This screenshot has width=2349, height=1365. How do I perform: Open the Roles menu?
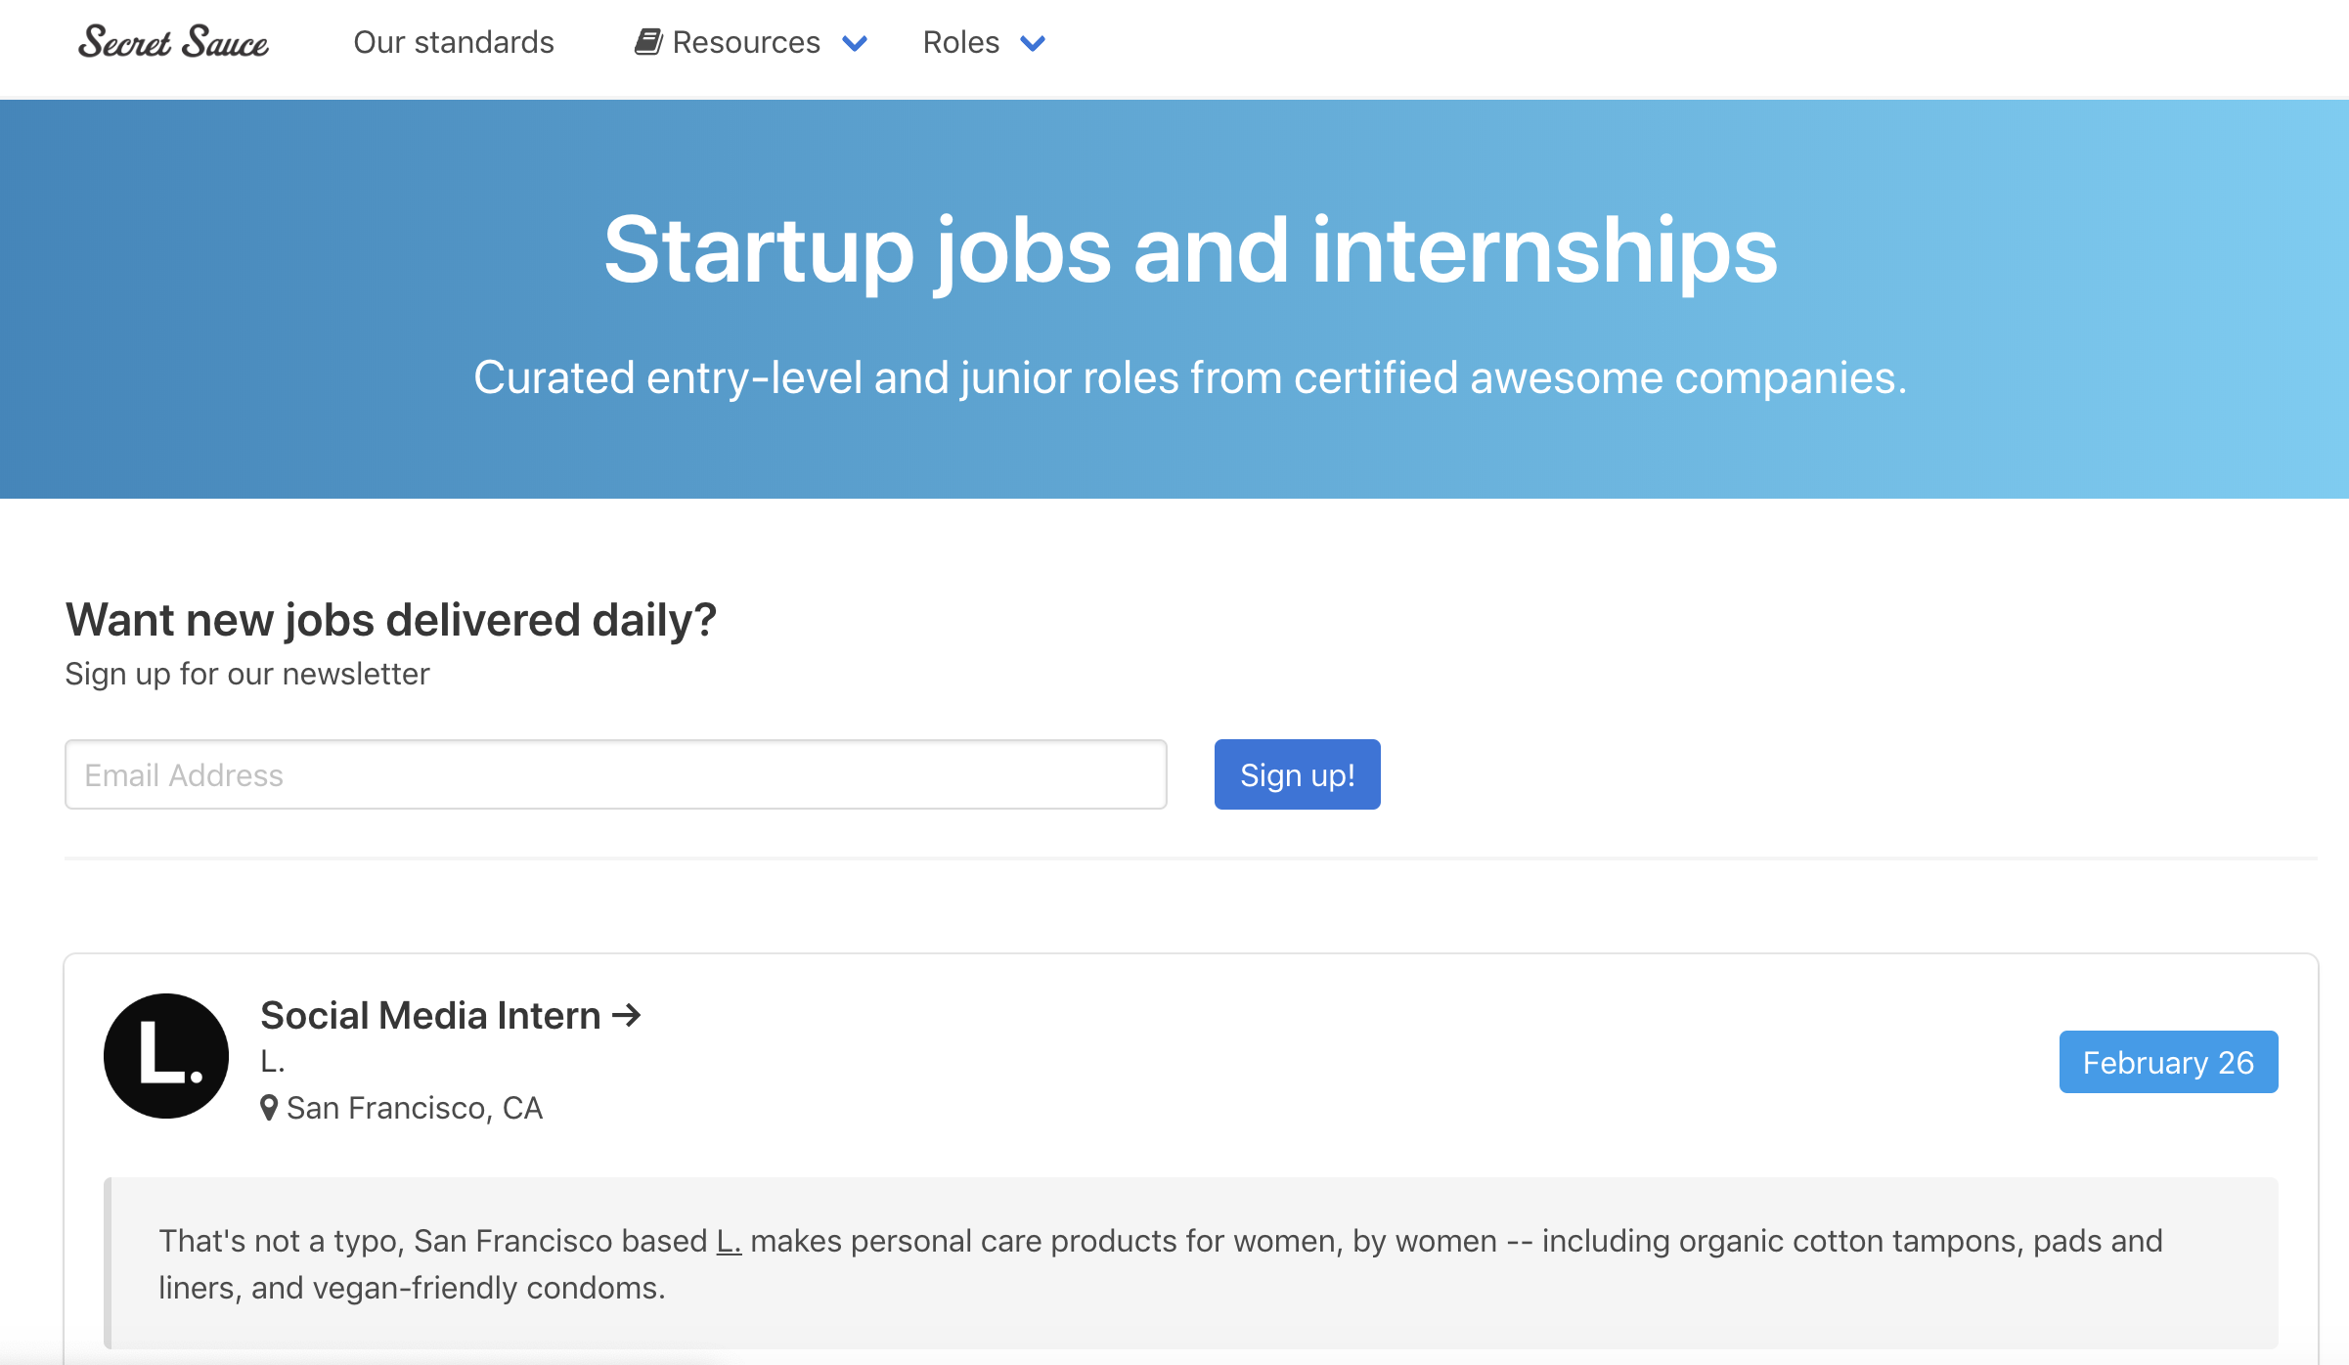point(961,42)
